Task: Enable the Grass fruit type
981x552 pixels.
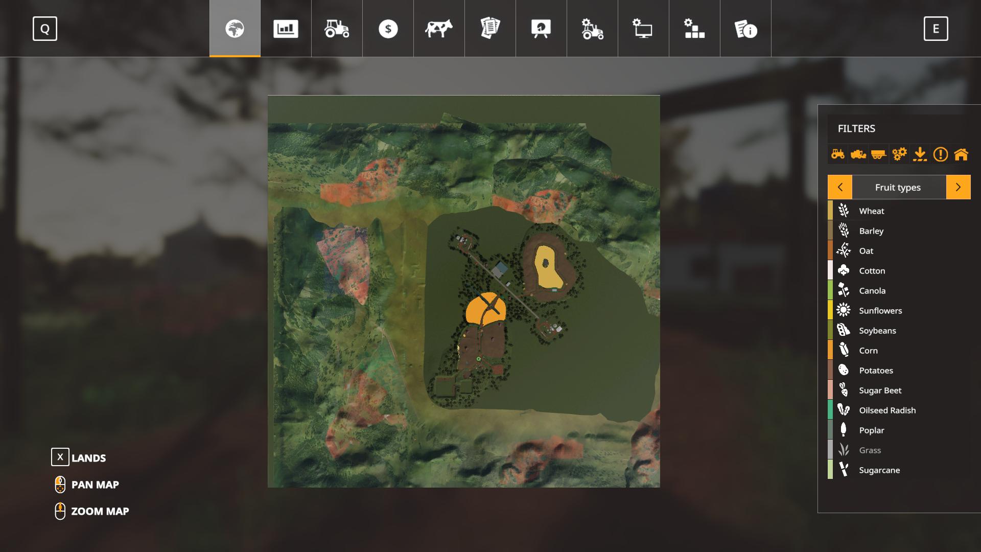Action: pos(870,450)
